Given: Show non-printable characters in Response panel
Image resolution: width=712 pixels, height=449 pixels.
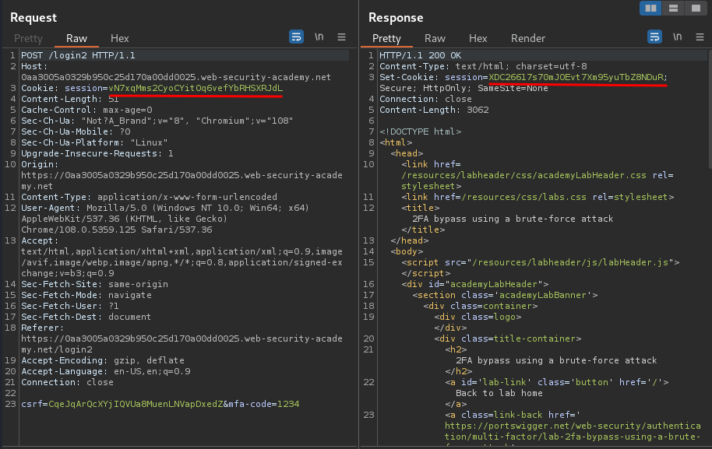Looking at the screenshot, I should [x=678, y=37].
